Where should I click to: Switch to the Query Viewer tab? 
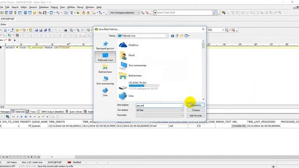[x=74, y=112]
